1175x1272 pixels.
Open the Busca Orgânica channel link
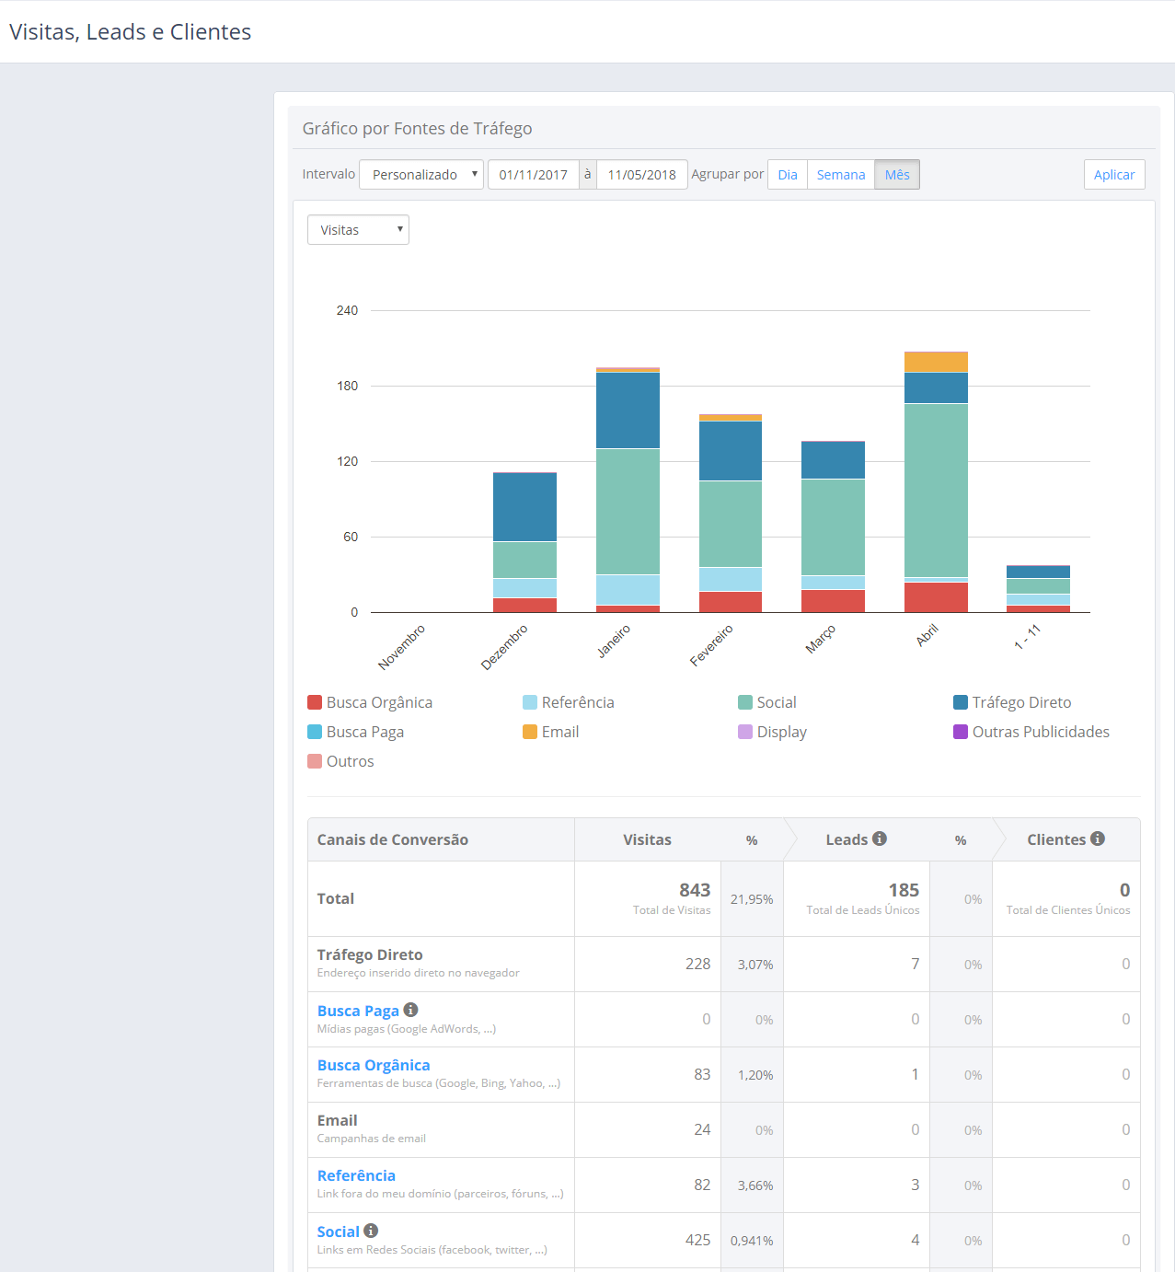pos(374,1065)
